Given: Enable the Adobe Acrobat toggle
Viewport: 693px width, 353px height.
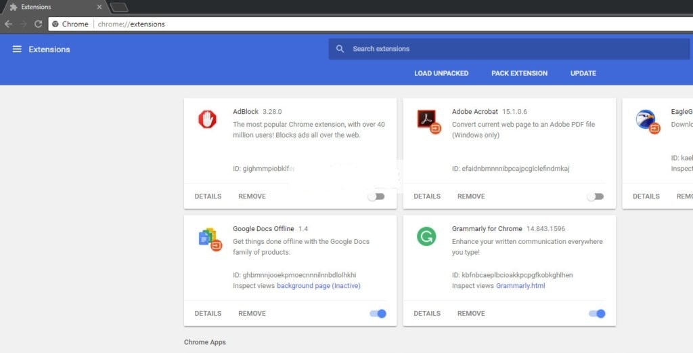Looking at the screenshot, I should click(595, 196).
